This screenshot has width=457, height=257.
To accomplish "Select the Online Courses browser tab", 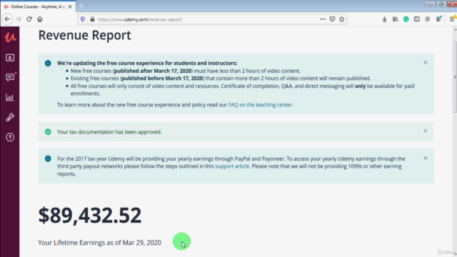I will pyautogui.click(x=38, y=6).
